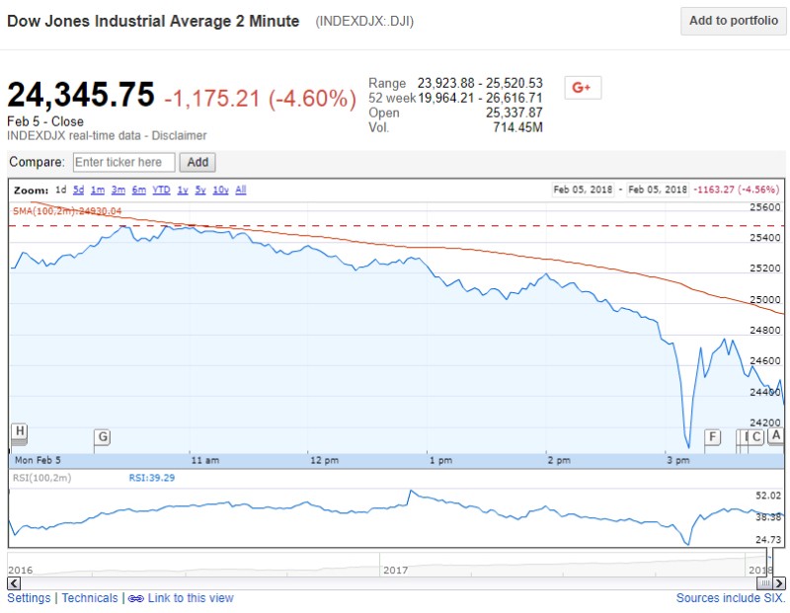Set zoom to 6m

pyautogui.click(x=139, y=190)
